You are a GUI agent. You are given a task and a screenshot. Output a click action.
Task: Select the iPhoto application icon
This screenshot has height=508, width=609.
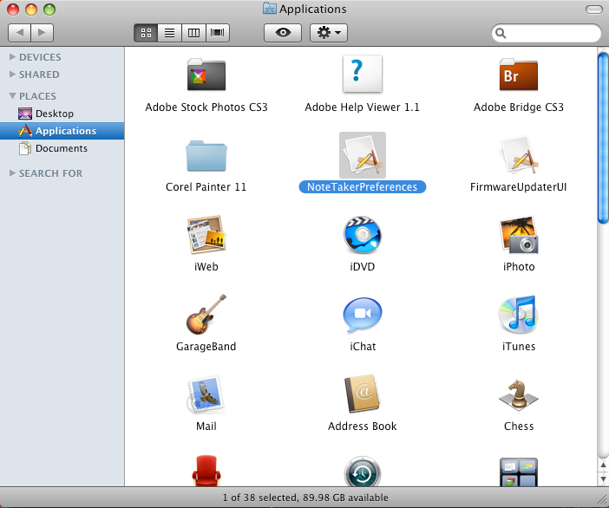(519, 235)
